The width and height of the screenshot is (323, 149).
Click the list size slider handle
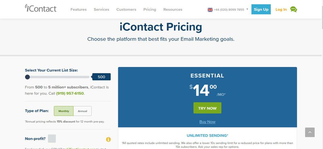click(27, 77)
